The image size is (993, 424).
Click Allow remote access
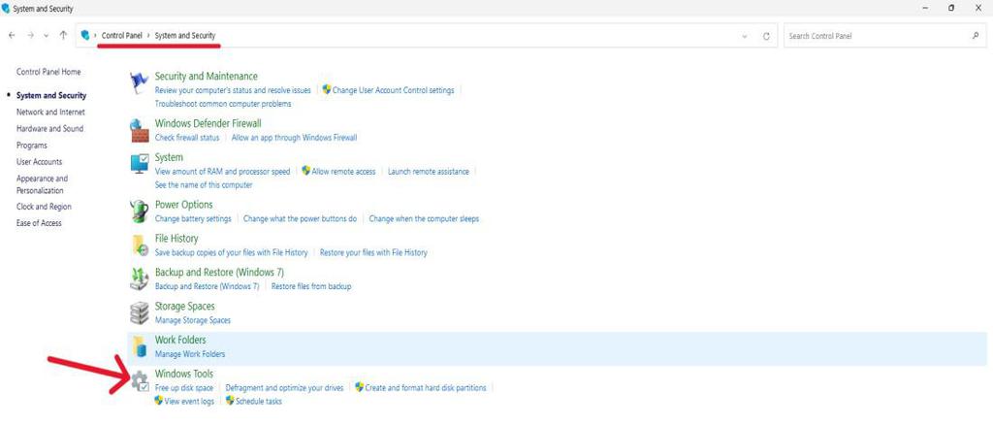click(343, 172)
